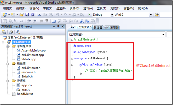Select ex13Interest.h in the tree
Screen dimensions: 173x105
pos(31,68)
